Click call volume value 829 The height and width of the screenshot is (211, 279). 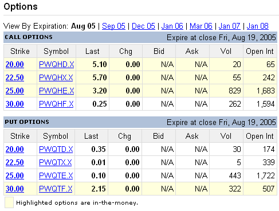pyautogui.click(x=235, y=91)
